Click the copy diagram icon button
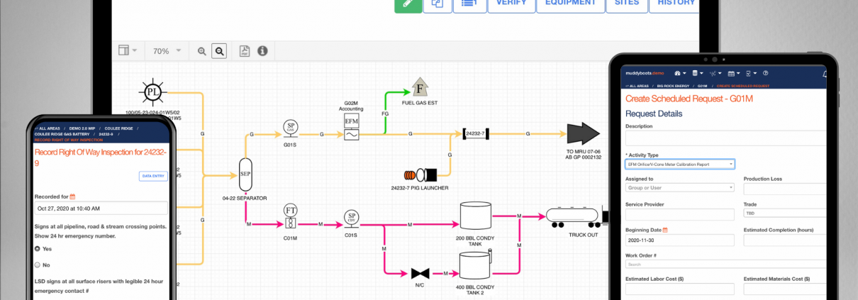This screenshot has height=300, width=858. [x=438, y=4]
